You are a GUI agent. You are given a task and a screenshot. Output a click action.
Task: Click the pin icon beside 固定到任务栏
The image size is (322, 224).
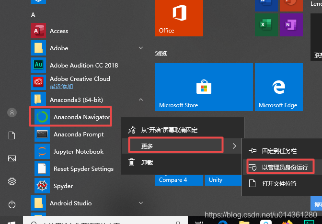[x=253, y=151]
